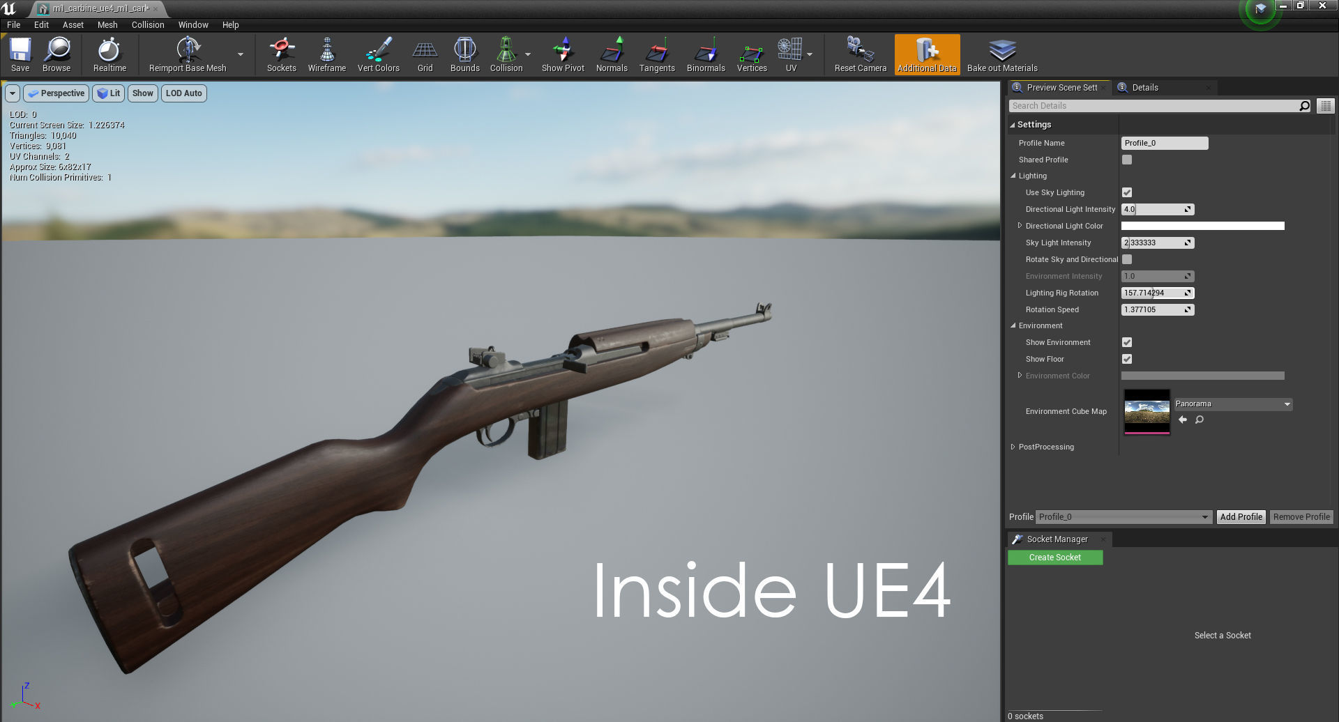
Task: Open the viewport options arrow menu
Action: (12, 93)
